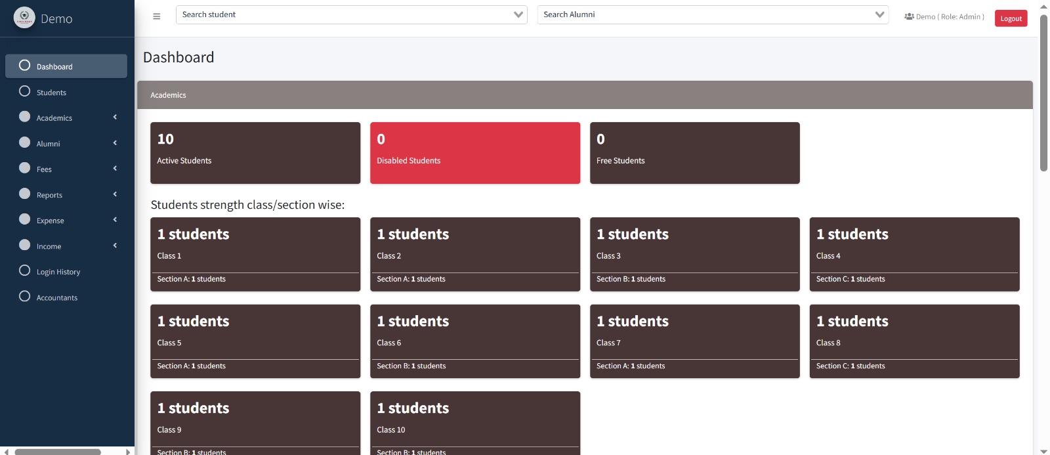Expand the Academics sidebar submenu arrow

click(115, 118)
